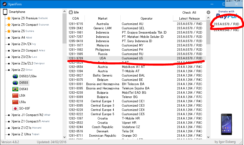Viewport: 244px width, 145px height.
Task: Select the Russia Customized RU row
Action: click(x=137, y=54)
